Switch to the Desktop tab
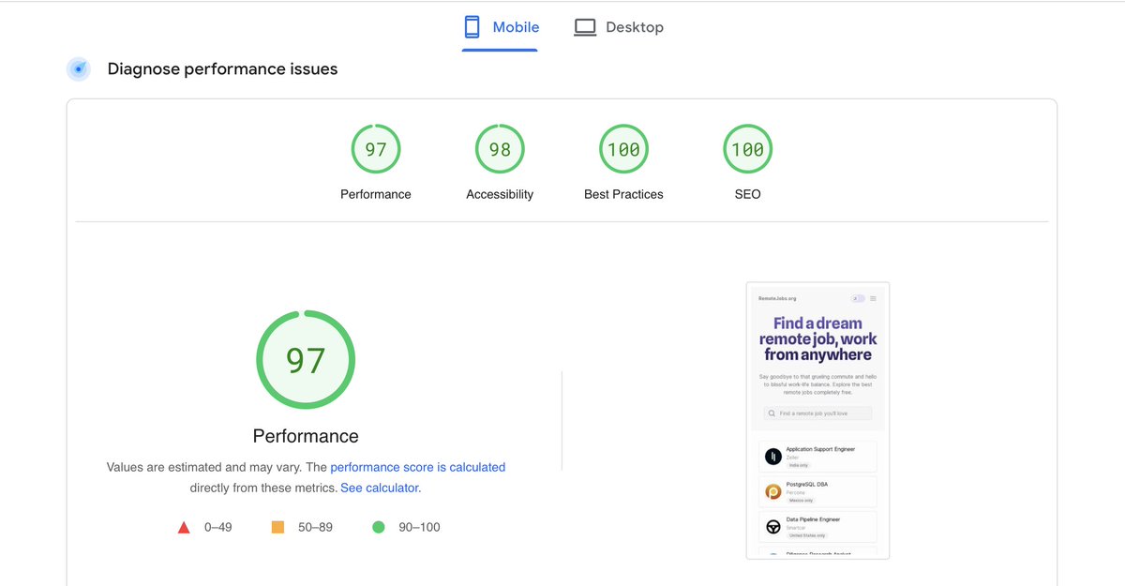This screenshot has width=1125, height=586. (x=619, y=27)
